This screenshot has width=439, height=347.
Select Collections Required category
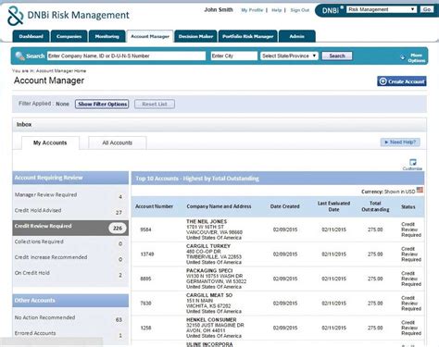click(70, 242)
